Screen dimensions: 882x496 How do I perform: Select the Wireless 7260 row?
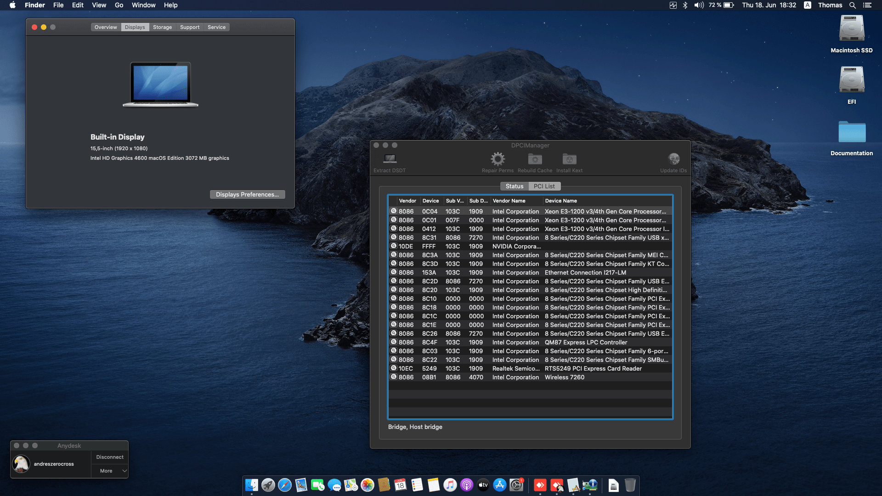click(x=530, y=377)
